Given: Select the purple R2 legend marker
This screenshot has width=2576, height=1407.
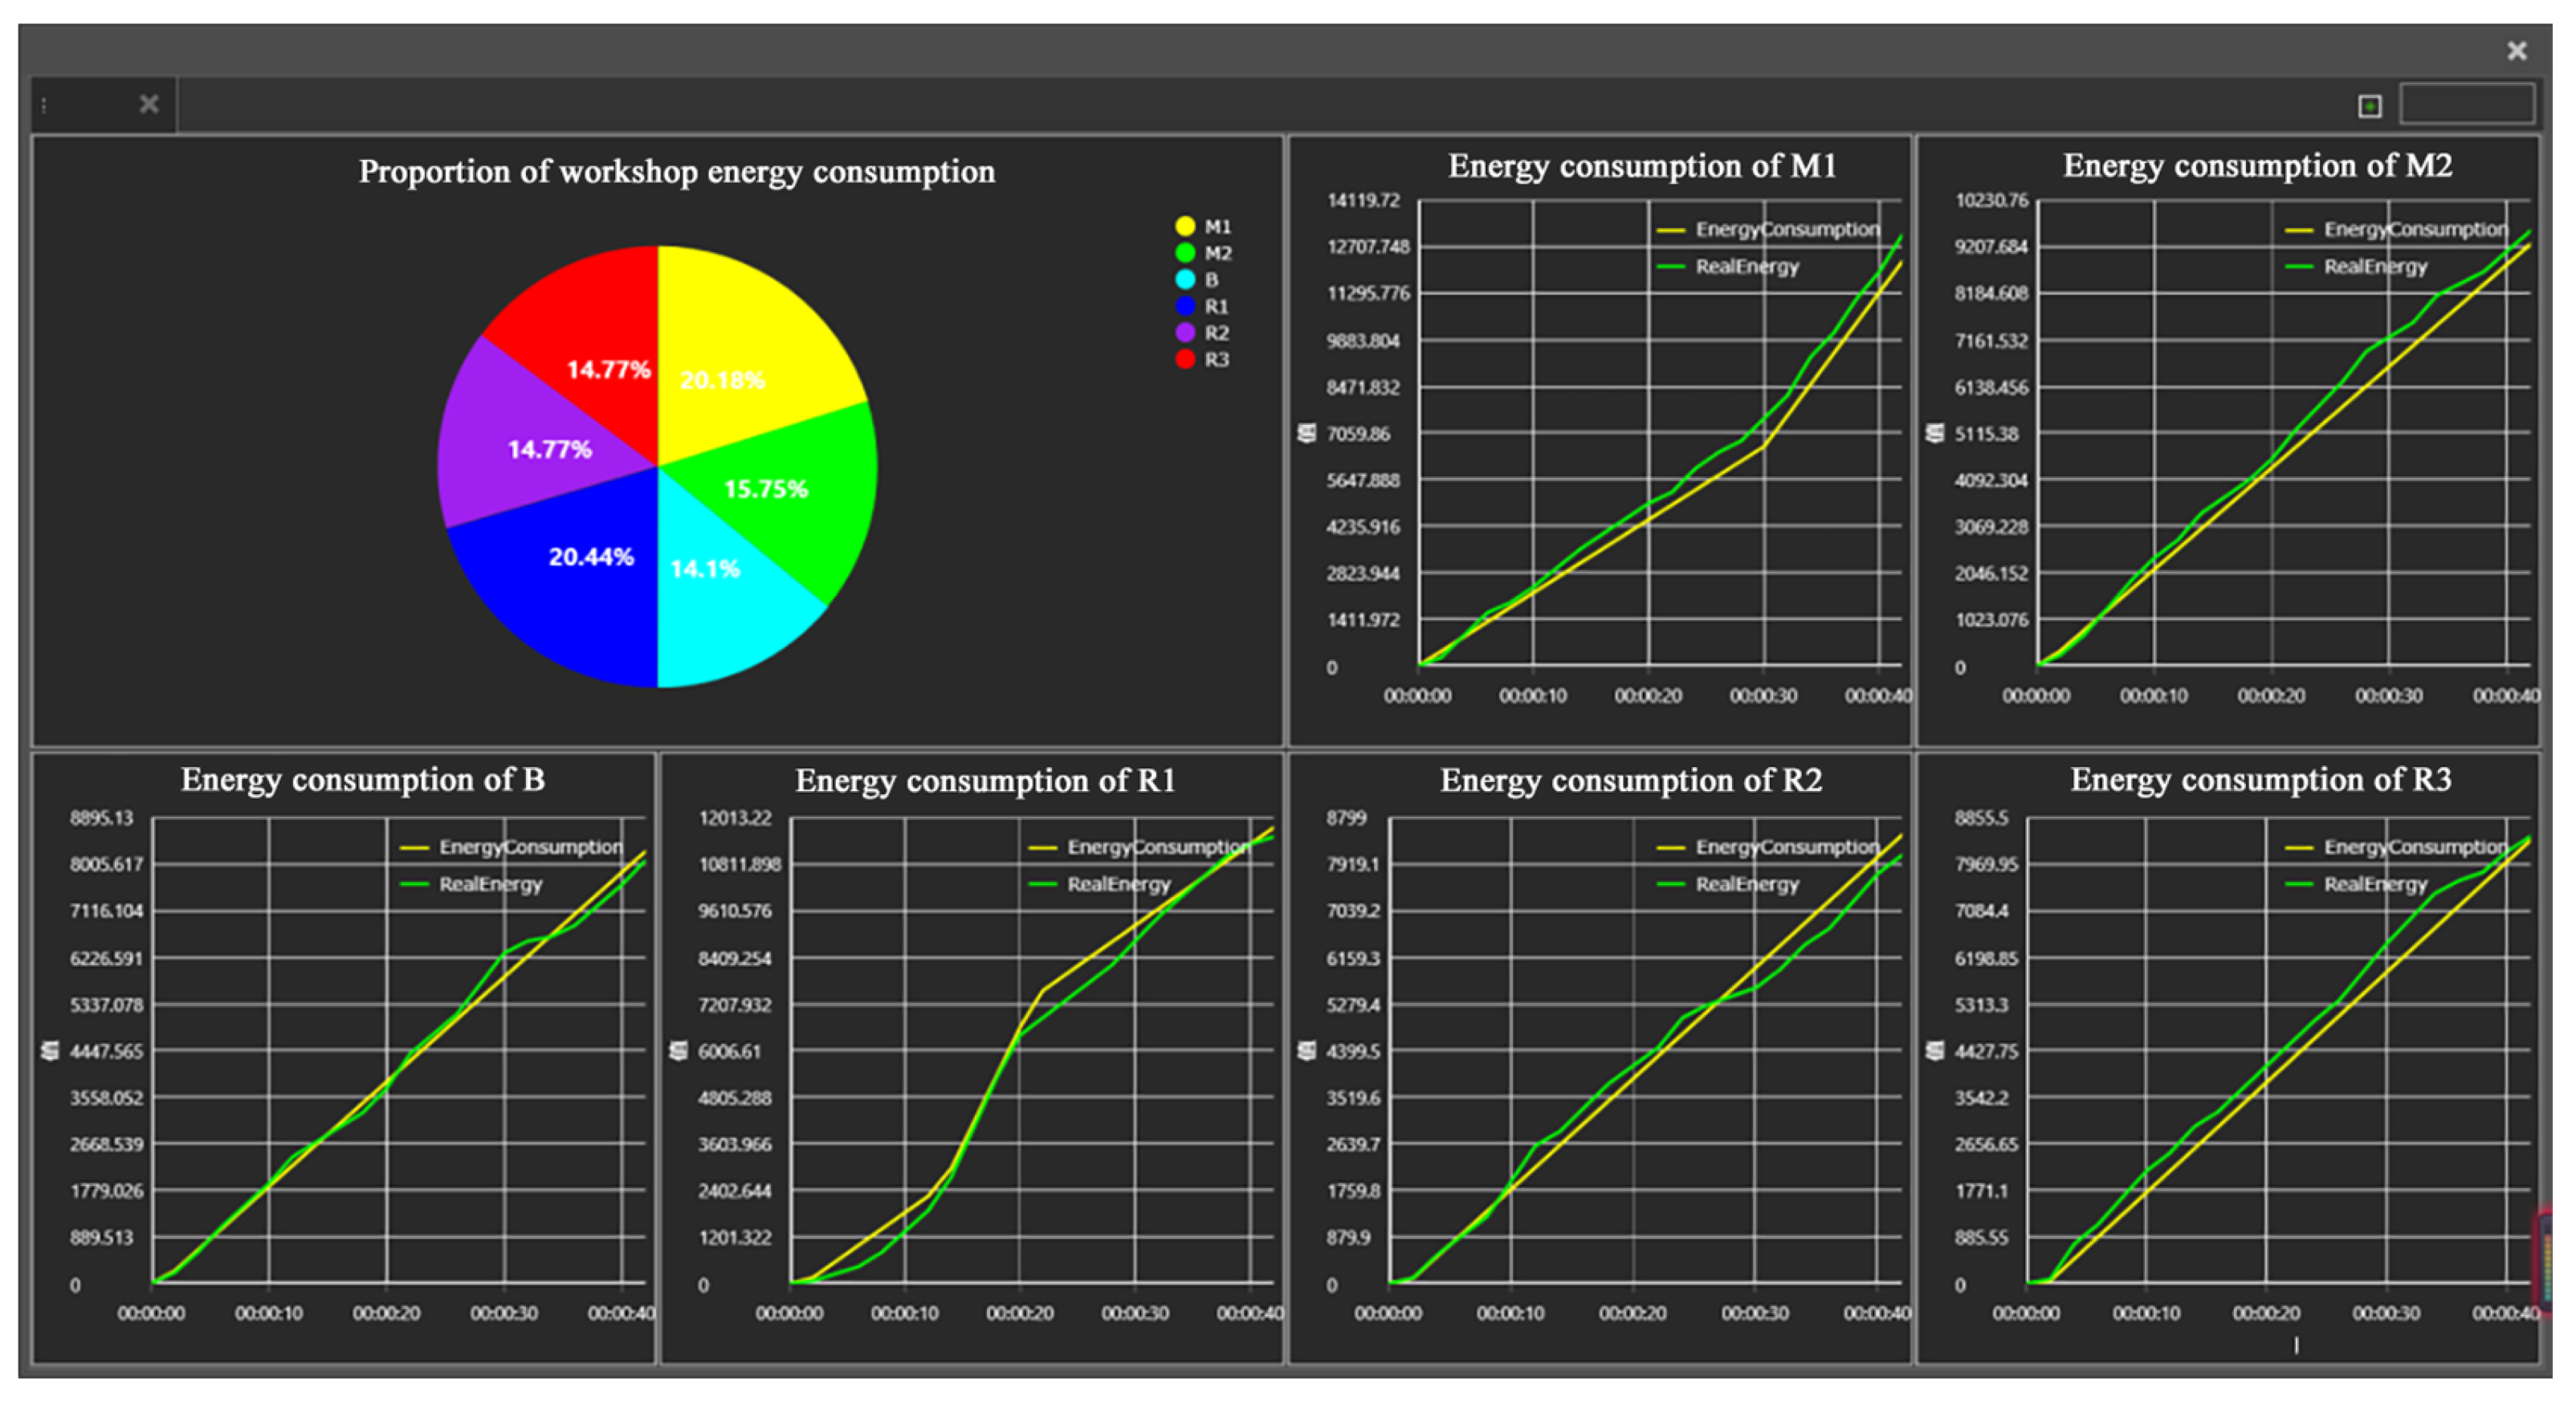Looking at the screenshot, I should pos(1185,333).
